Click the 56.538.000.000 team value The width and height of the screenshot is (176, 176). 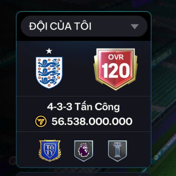(92, 121)
